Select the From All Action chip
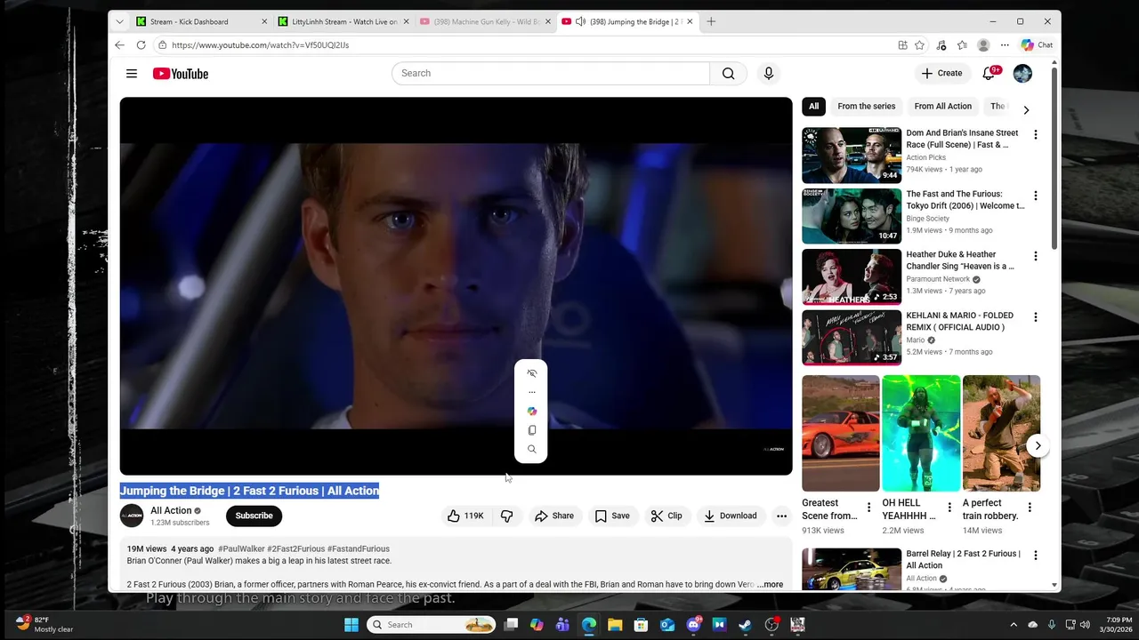The height and width of the screenshot is (640, 1139). coord(942,107)
